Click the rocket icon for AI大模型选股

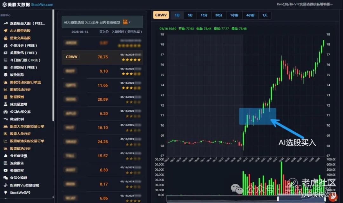(x=5, y=30)
